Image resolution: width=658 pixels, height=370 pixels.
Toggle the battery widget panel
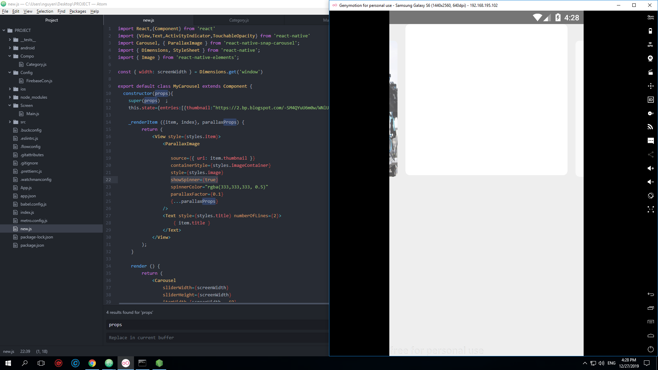click(650, 31)
